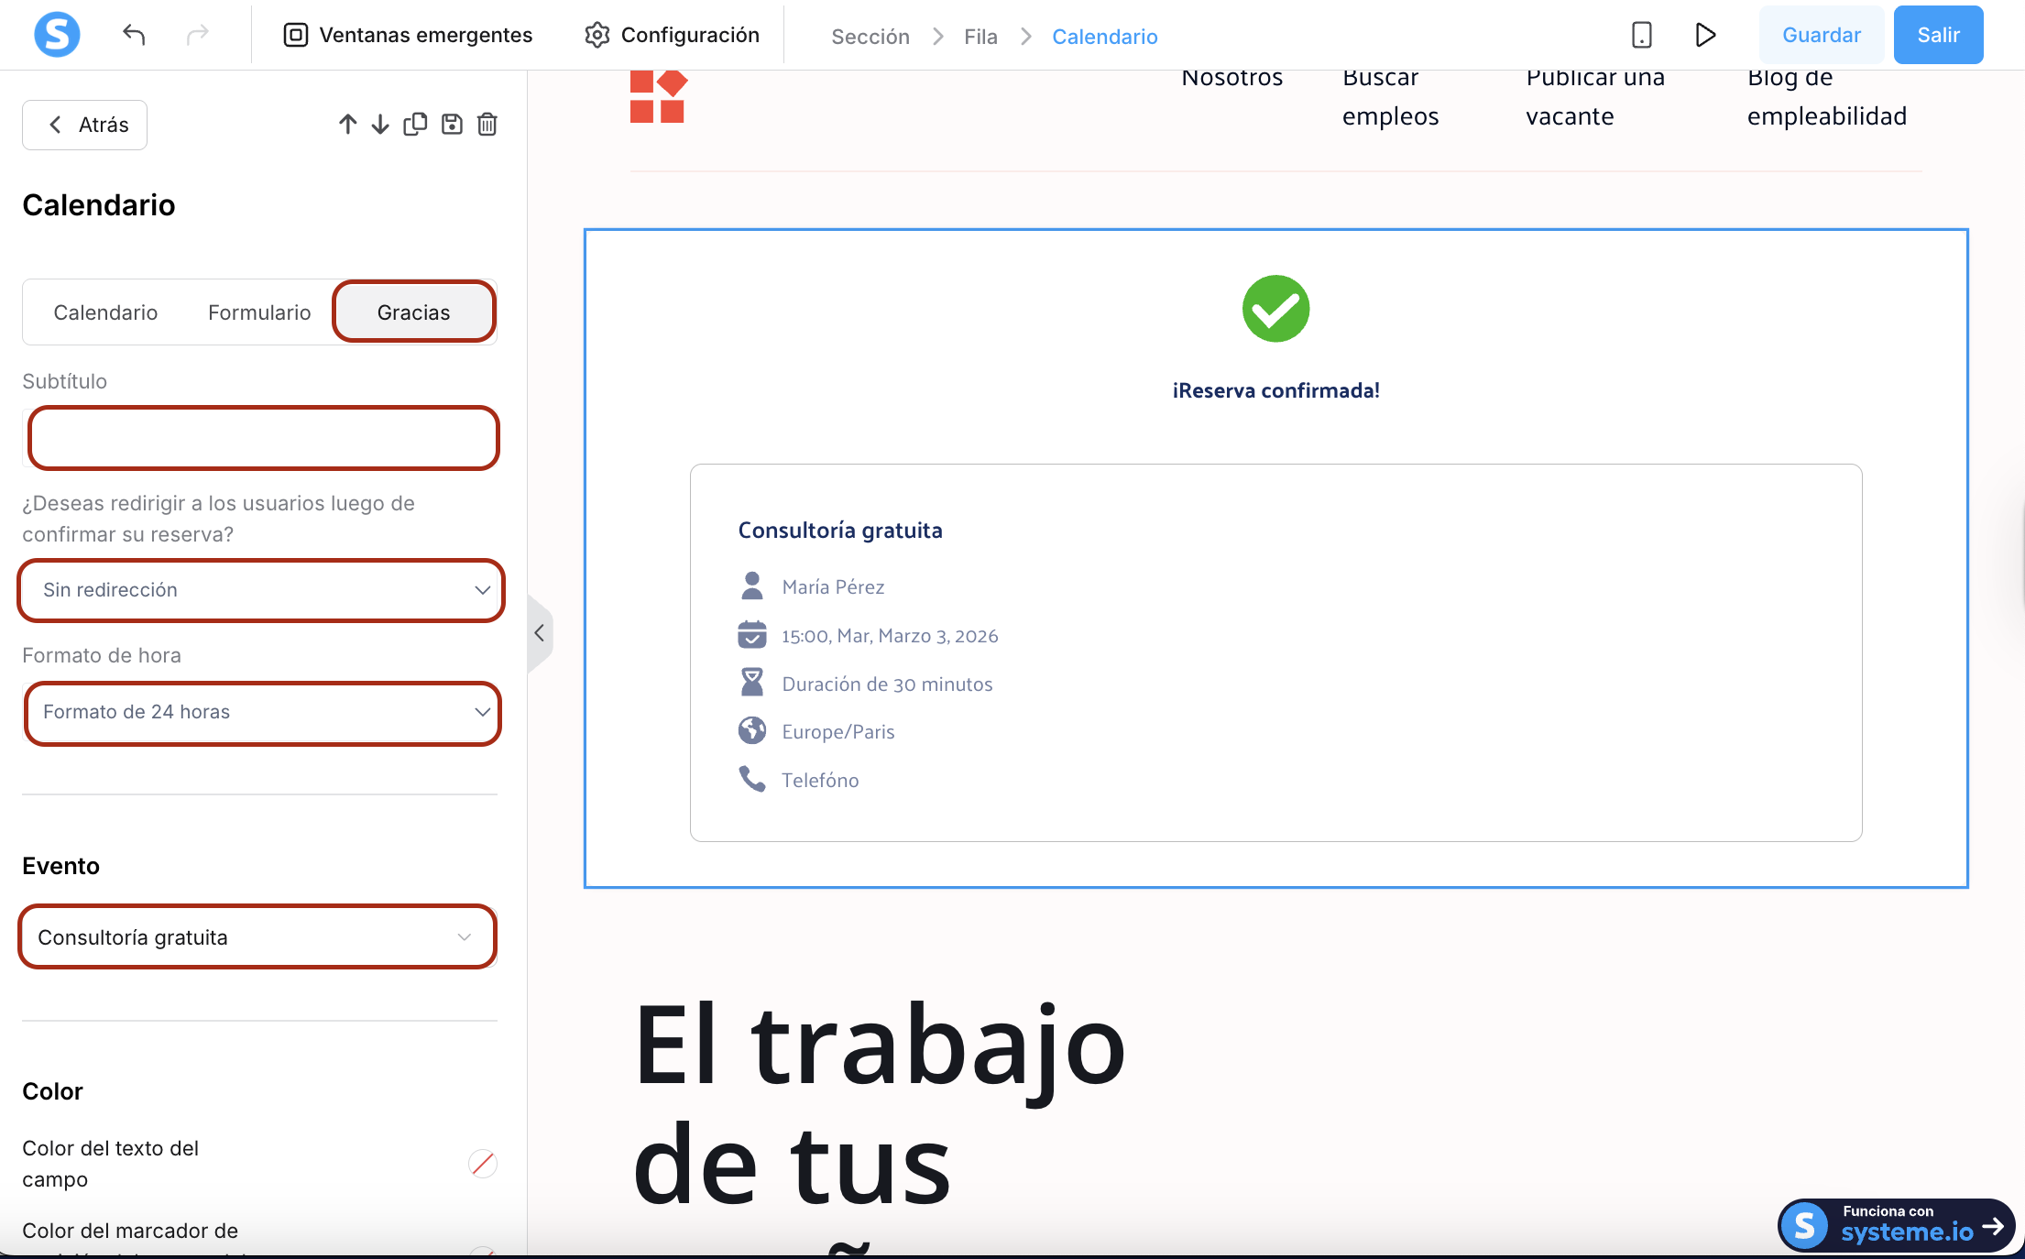
Task: Open Evento Consultoría gratuita dropdown
Action: (257, 937)
